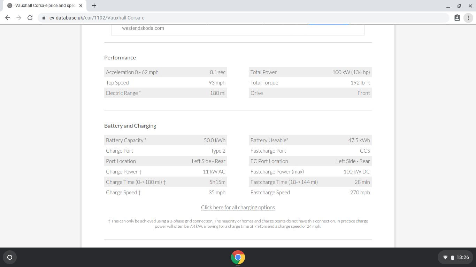Click the battery icon in system tray
The image size is (476, 267).
click(452, 258)
